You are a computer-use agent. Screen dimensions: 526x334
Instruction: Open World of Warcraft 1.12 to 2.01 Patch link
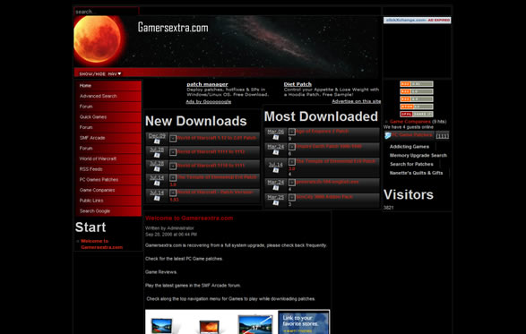click(216, 138)
